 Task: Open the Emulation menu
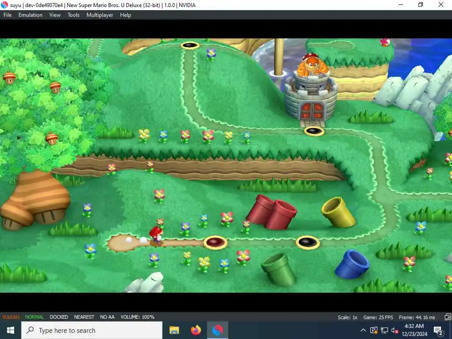30,15
